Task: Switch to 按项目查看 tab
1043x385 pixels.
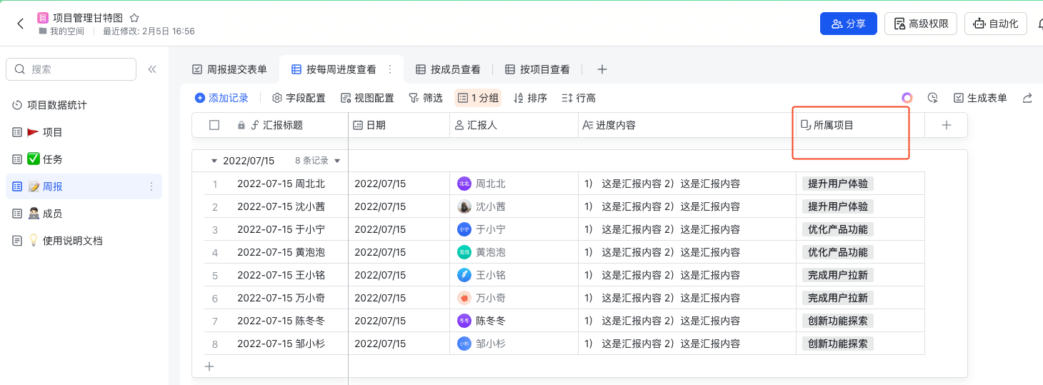Action: tap(537, 69)
